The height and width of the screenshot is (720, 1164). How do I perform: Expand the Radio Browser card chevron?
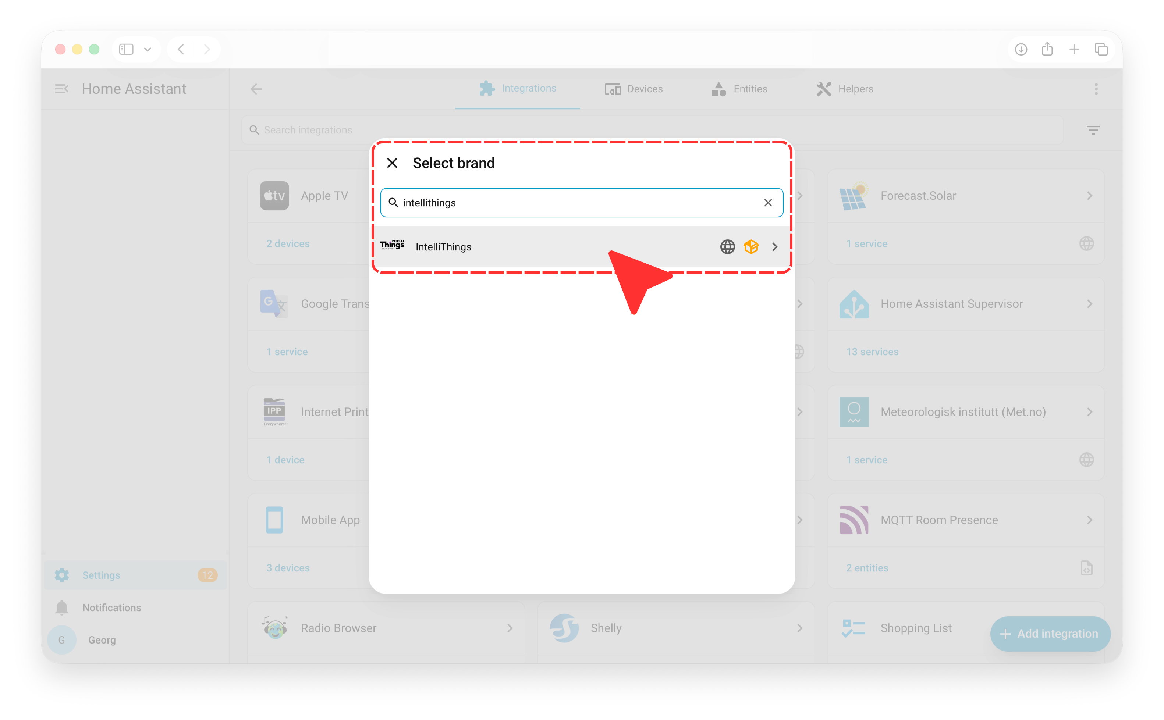(510, 628)
